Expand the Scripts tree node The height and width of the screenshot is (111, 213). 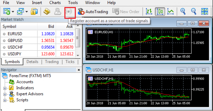point(5,100)
